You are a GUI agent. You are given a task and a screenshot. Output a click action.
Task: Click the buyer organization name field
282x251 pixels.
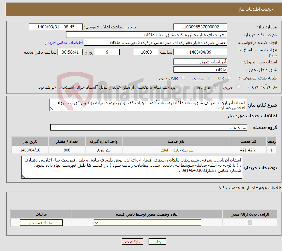point(147,35)
